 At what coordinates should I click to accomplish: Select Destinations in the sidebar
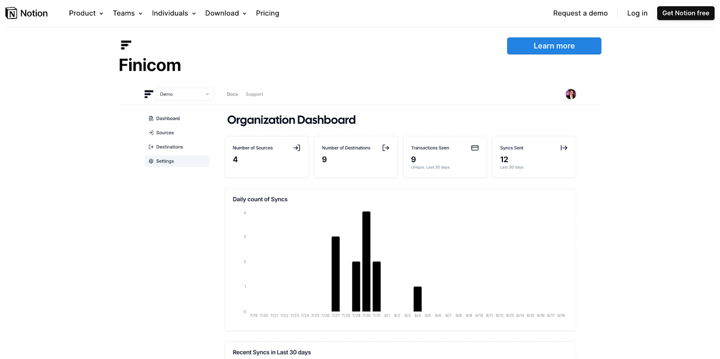point(169,147)
